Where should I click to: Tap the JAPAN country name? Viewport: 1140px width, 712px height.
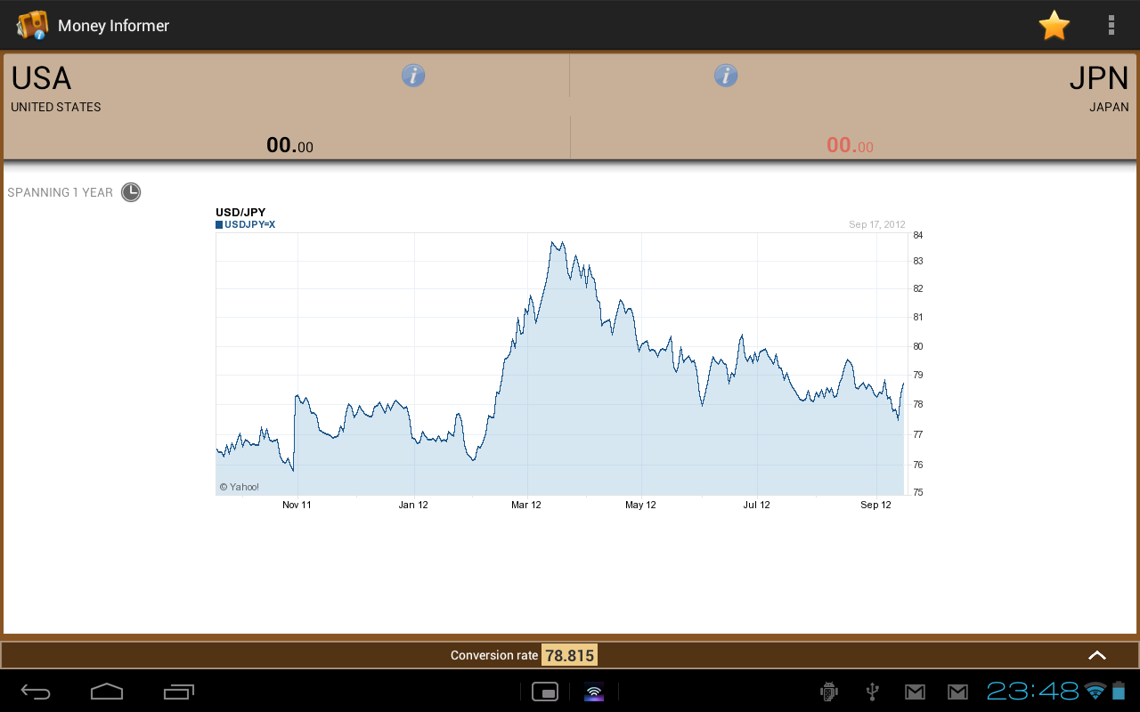pyautogui.click(x=1109, y=107)
